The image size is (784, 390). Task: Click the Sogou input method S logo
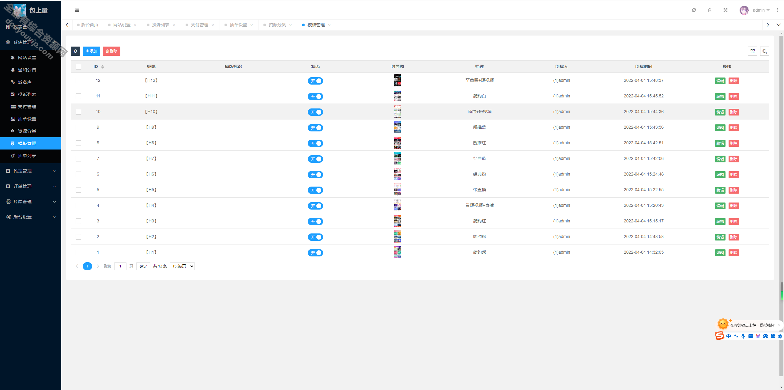[720, 335]
